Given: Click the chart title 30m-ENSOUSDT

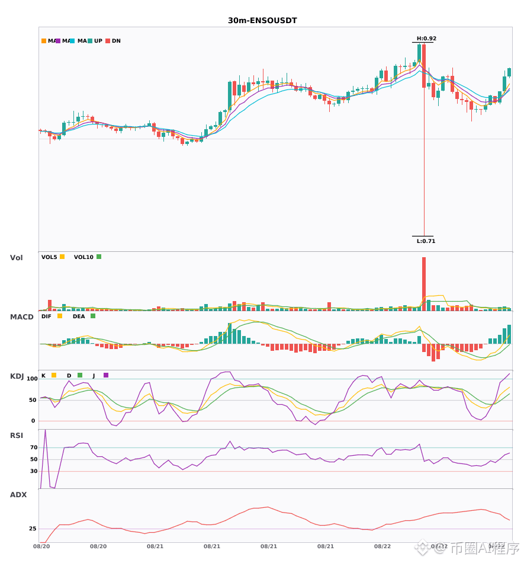Looking at the screenshot, I should click(262, 21).
